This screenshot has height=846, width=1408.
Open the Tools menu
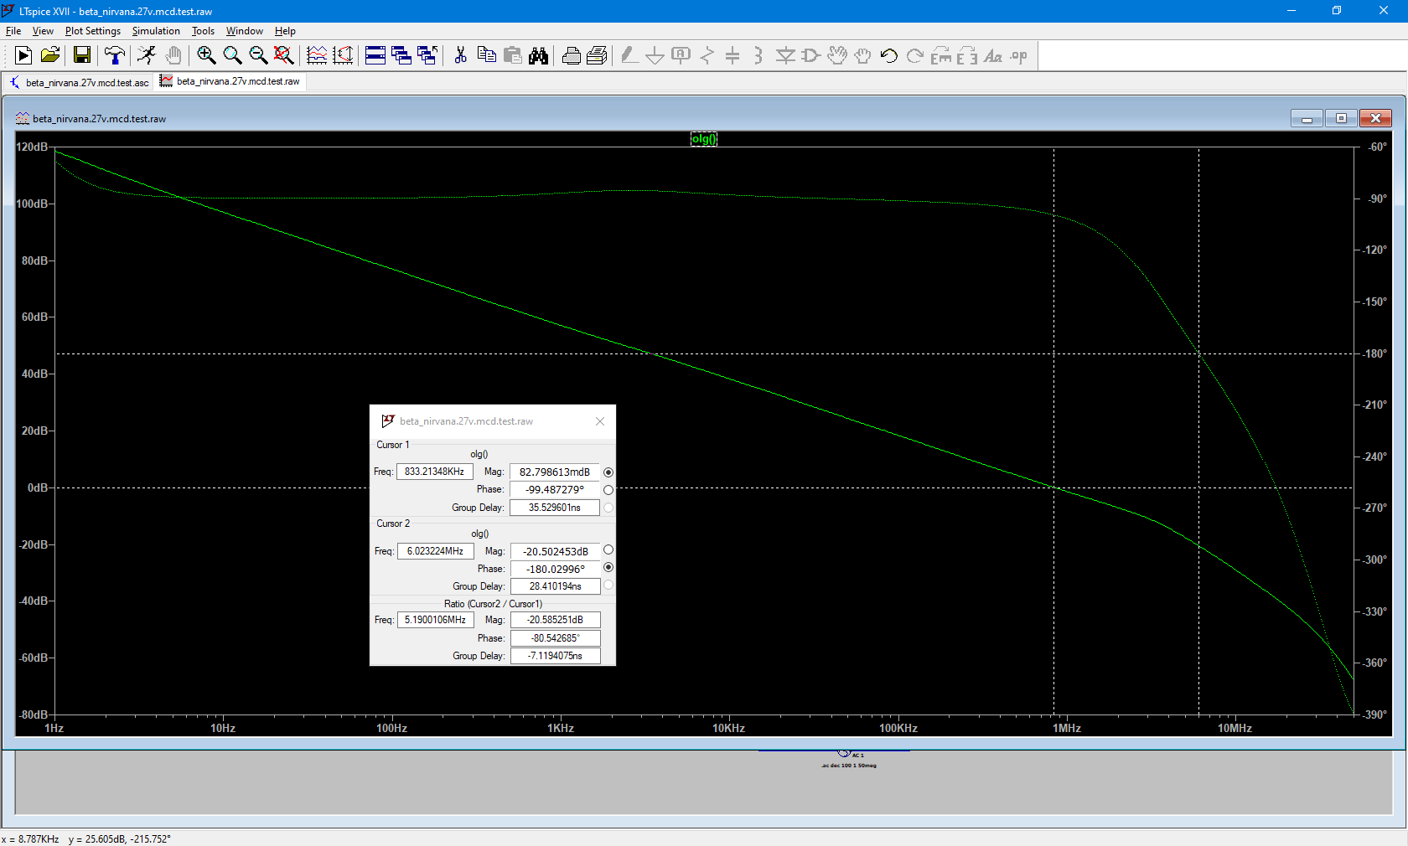203,31
